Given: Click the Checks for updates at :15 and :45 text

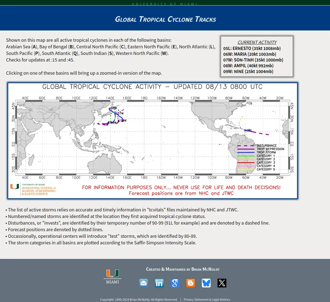Looking at the screenshot, I should [40, 60].
